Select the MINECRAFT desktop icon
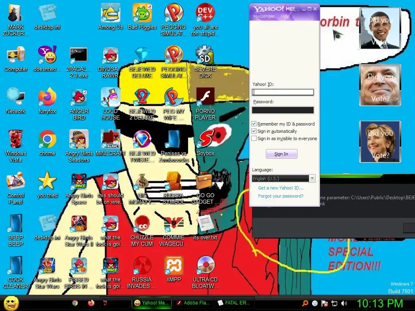The image size is (415, 311). point(110,143)
